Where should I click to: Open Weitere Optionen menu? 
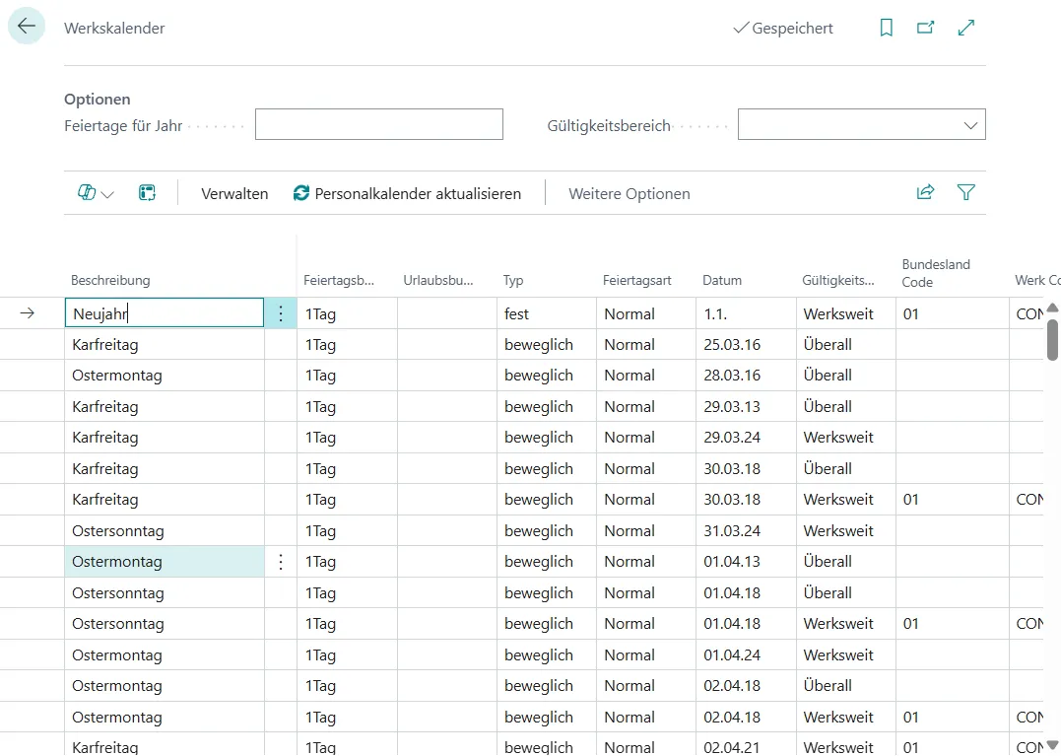[x=629, y=194]
